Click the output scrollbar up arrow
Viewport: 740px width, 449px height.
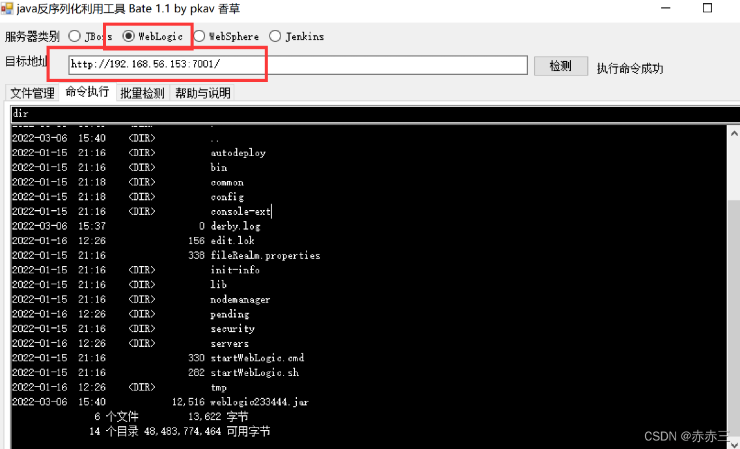(734, 133)
